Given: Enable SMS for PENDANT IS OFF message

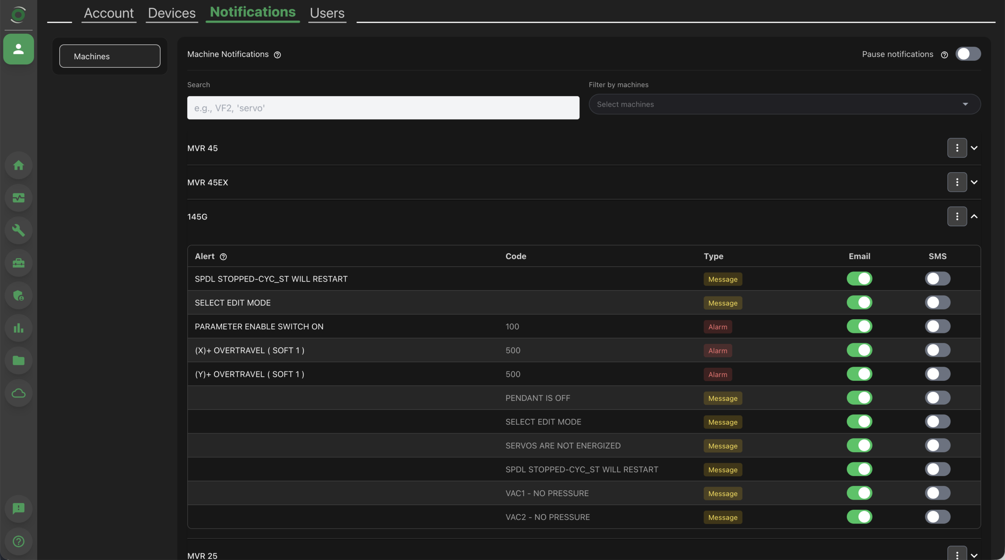Looking at the screenshot, I should tap(937, 398).
